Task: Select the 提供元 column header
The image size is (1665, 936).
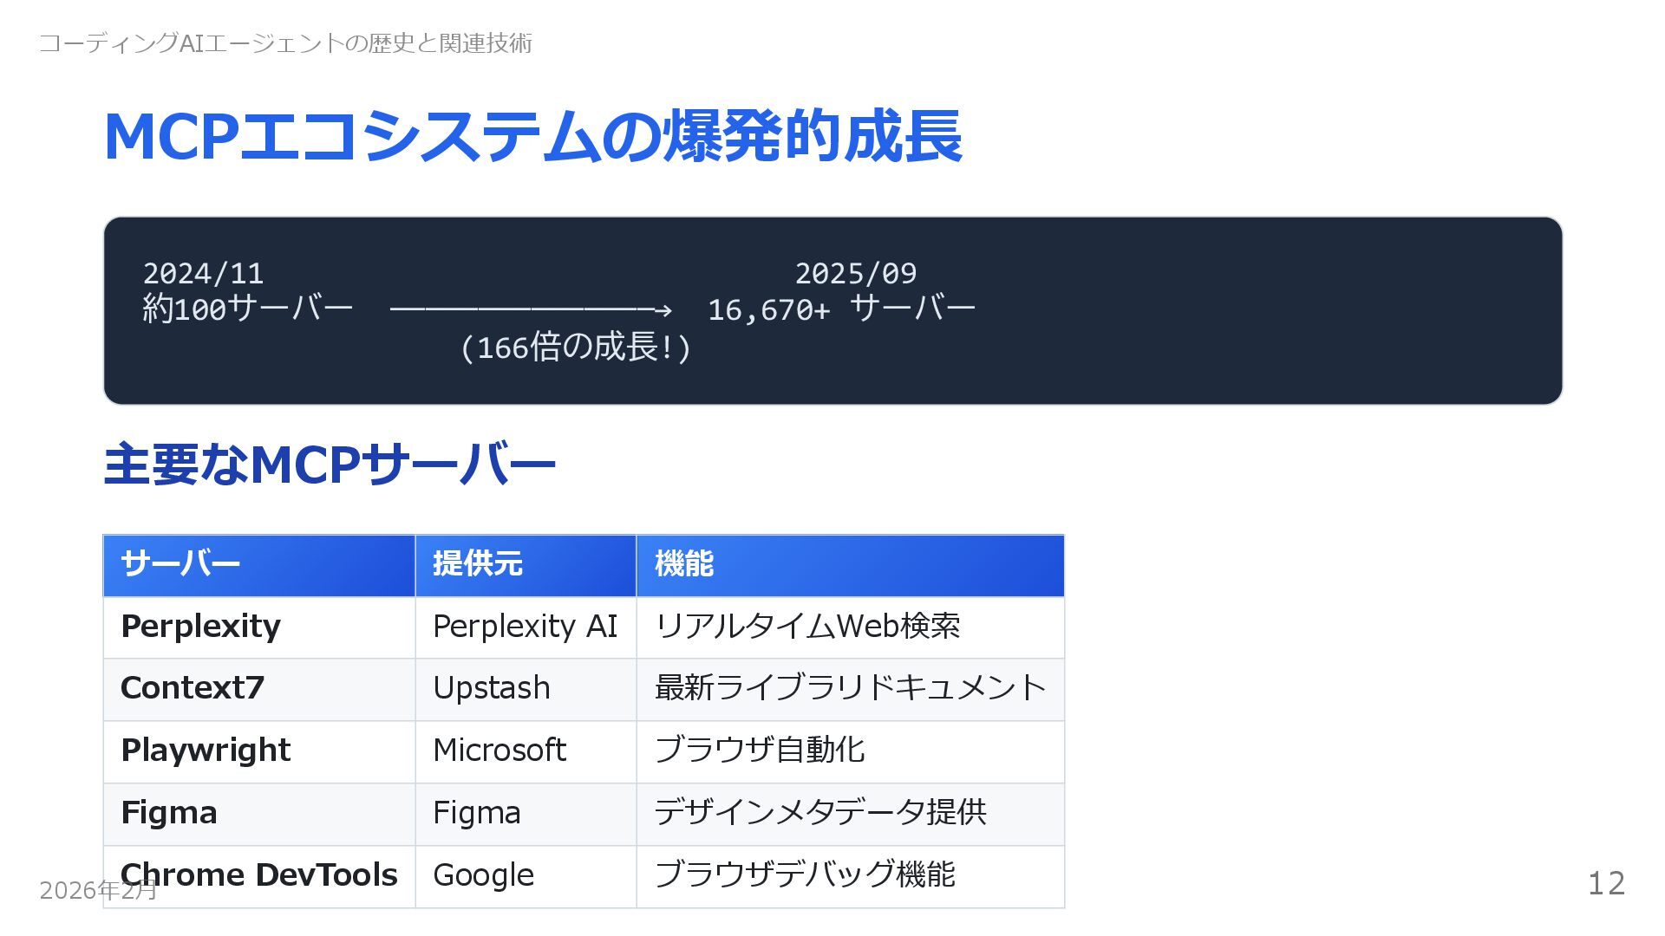Action: [x=478, y=564]
